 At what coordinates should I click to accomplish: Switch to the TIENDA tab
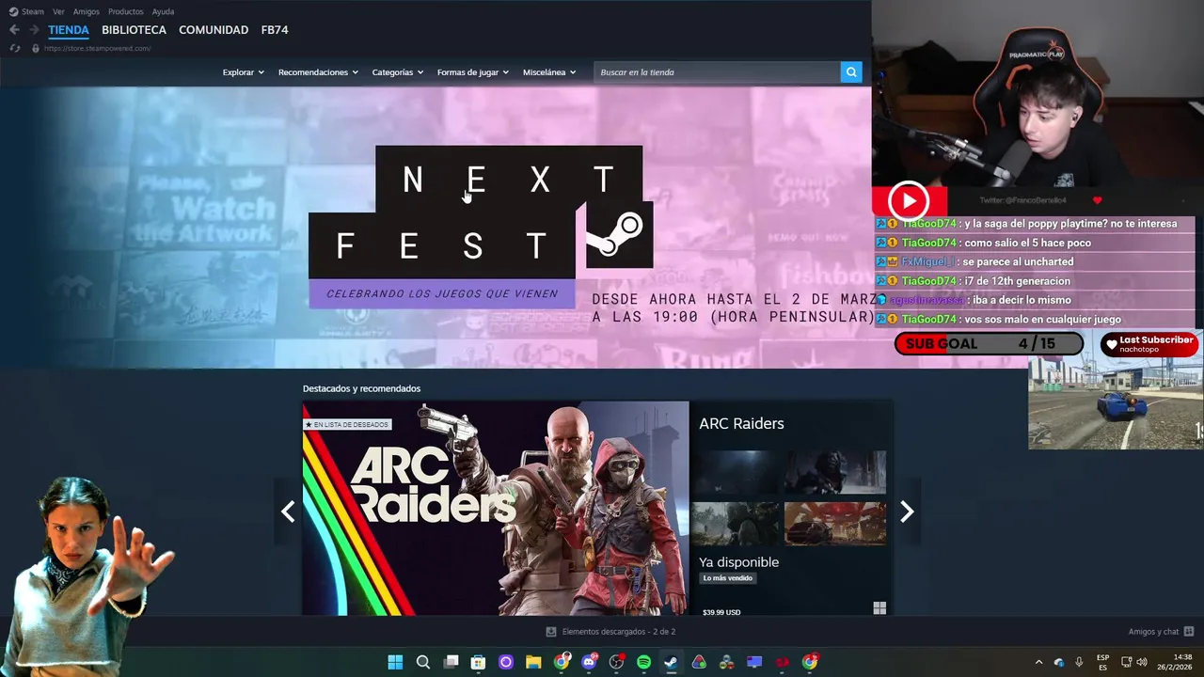pyautogui.click(x=69, y=30)
